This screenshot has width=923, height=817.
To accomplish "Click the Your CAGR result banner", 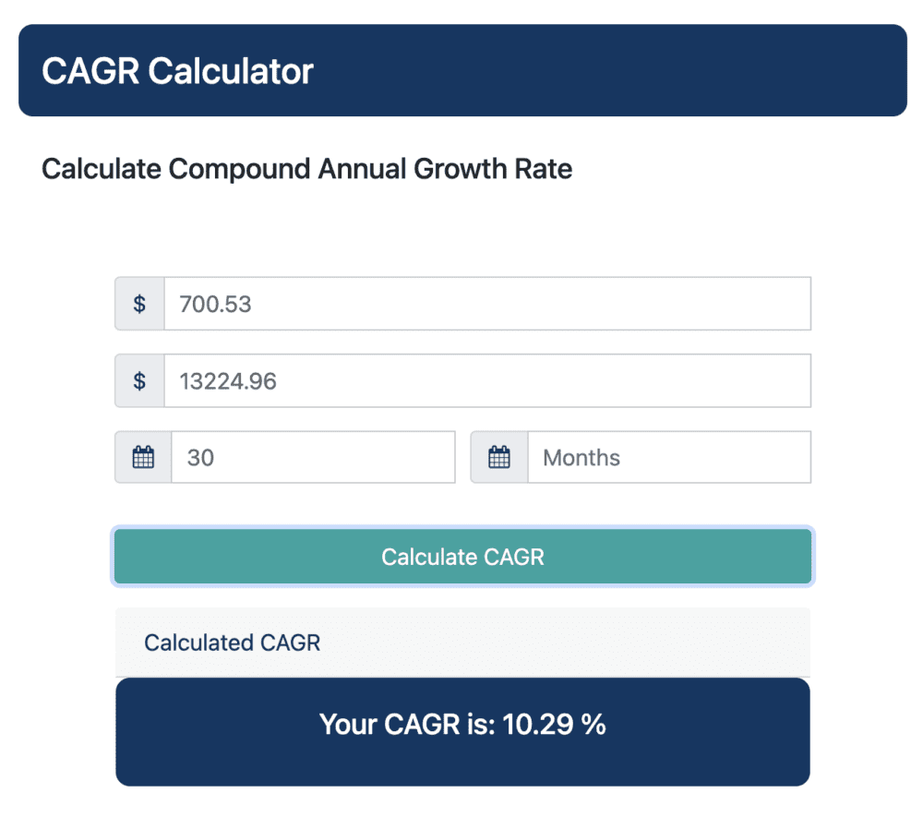I will click(x=461, y=731).
